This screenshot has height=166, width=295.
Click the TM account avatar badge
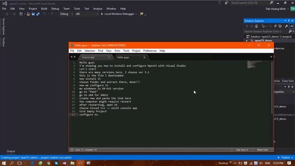point(292,9)
